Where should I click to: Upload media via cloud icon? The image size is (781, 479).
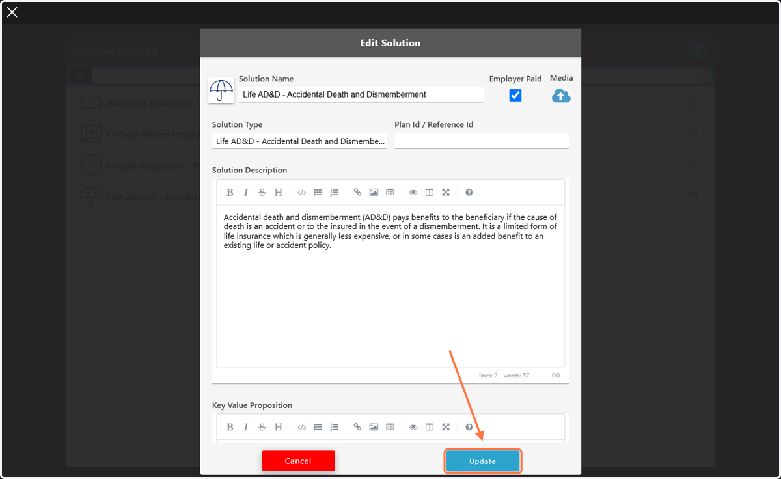(x=561, y=96)
